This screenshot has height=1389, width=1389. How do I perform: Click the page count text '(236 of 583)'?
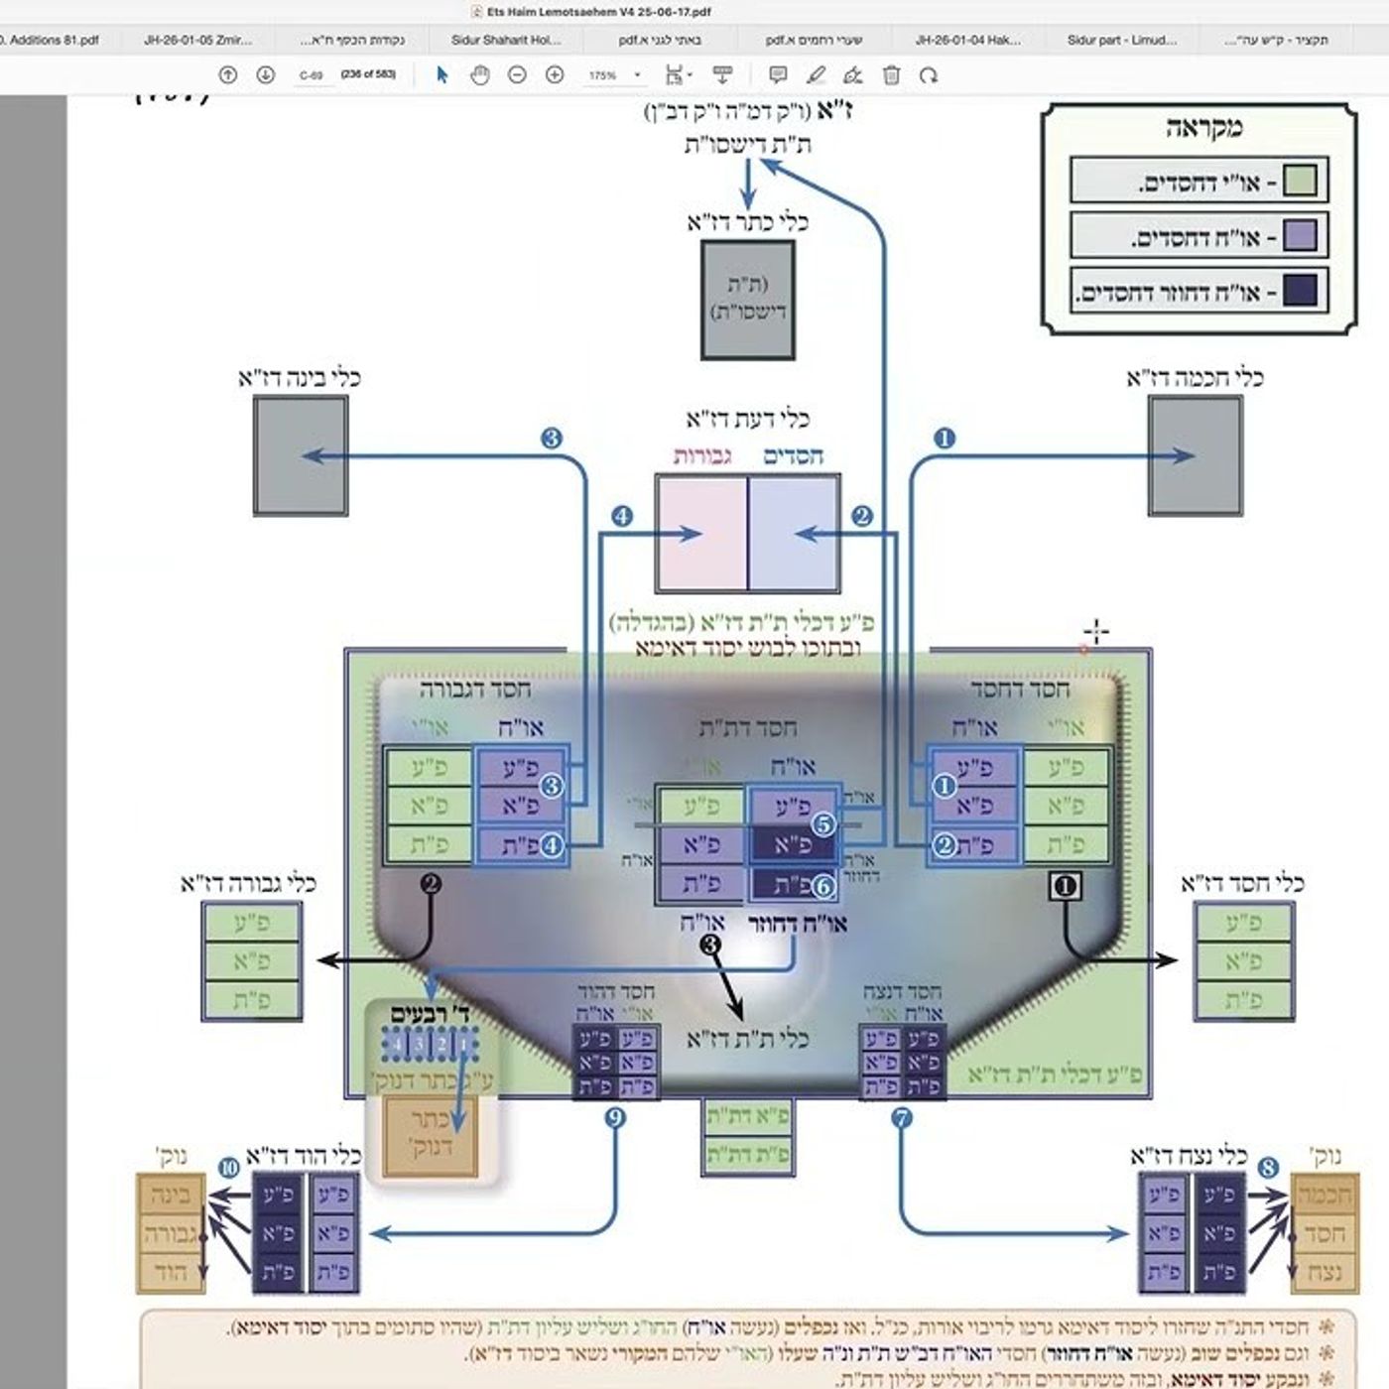pos(368,74)
